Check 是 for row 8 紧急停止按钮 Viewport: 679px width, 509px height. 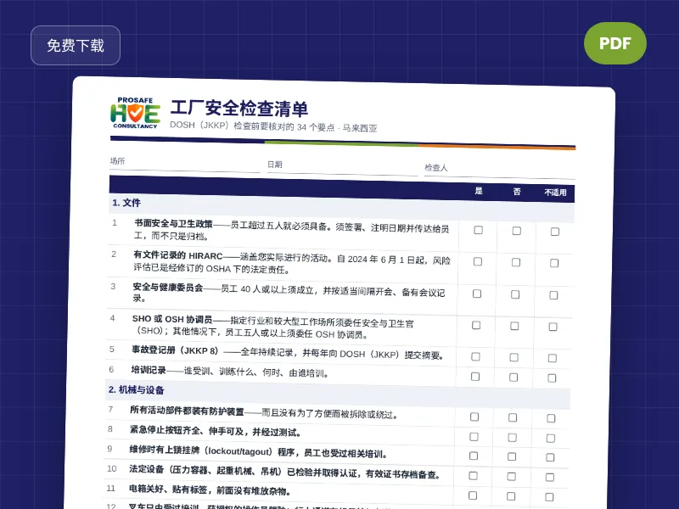474,437
